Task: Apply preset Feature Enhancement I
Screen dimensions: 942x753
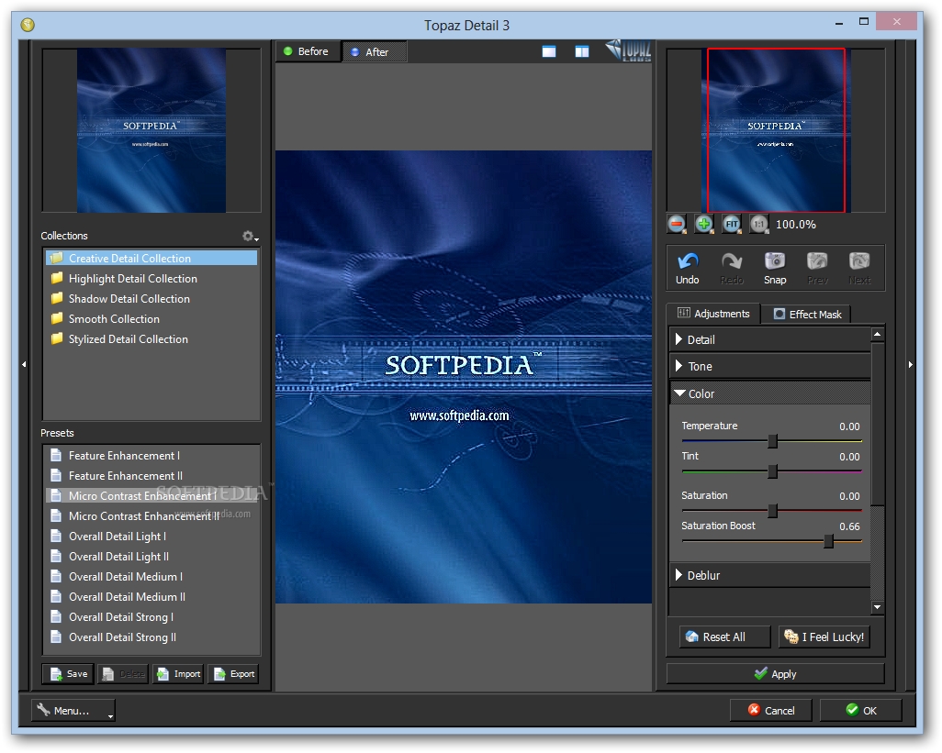Action: click(x=151, y=456)
